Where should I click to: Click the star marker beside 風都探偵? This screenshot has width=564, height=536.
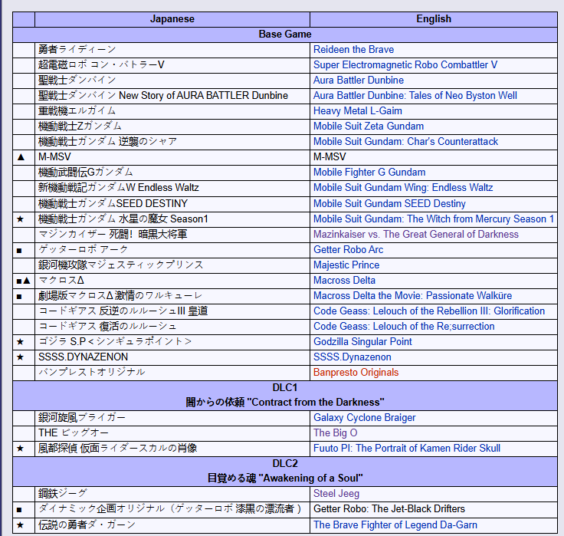21,449
